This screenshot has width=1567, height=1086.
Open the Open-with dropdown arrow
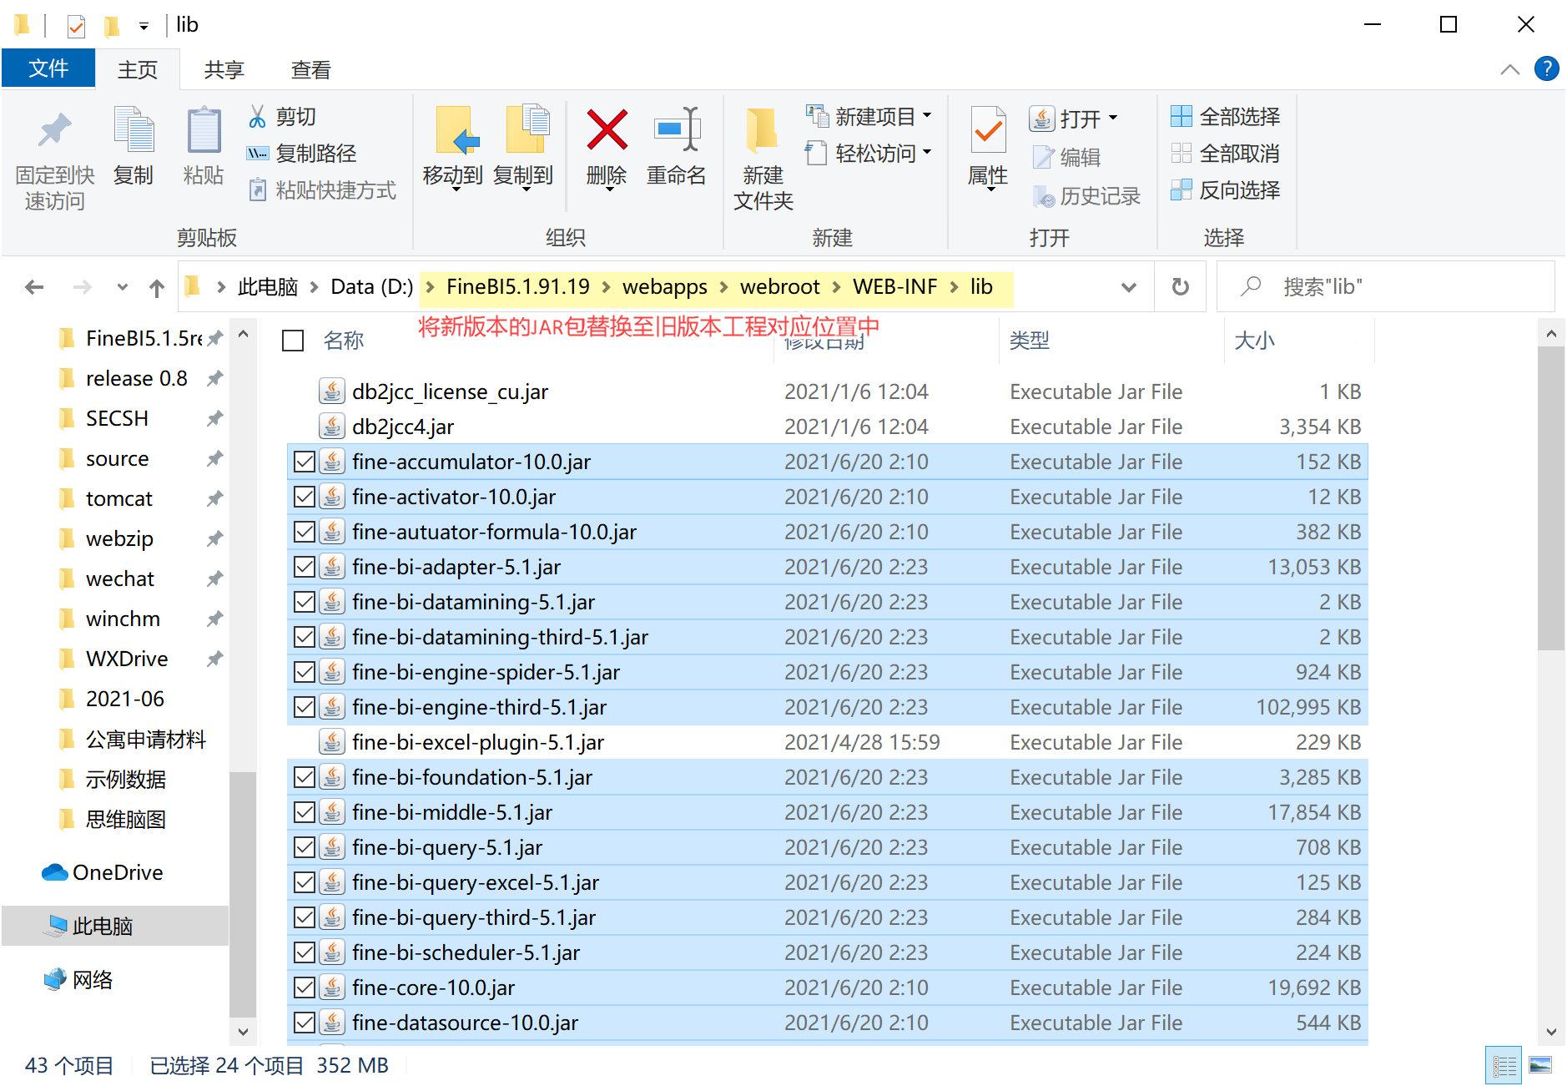coord(1113,119)
